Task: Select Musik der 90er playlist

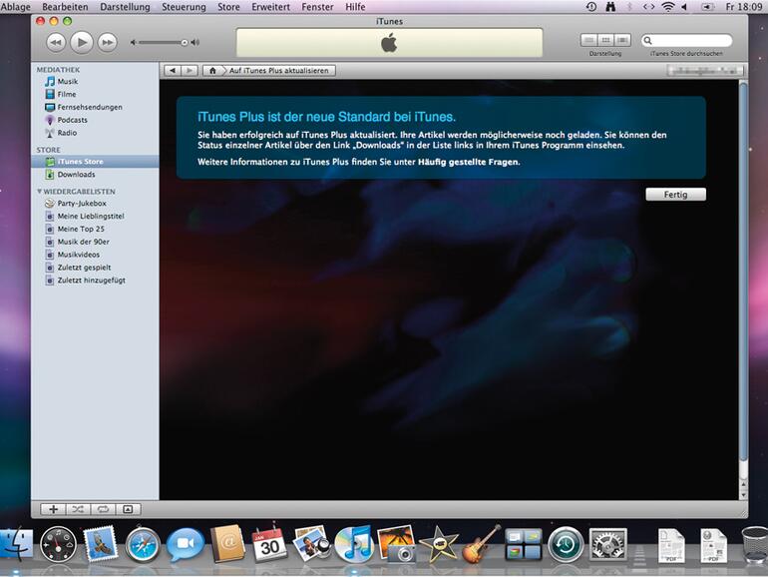Action: pos(83,242)
